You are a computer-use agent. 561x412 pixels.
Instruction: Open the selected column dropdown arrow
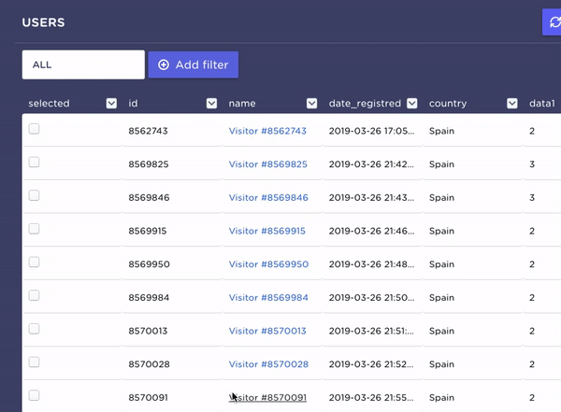(111, 104)
